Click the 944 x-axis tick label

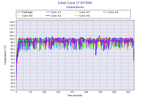(x=128, y=92)
